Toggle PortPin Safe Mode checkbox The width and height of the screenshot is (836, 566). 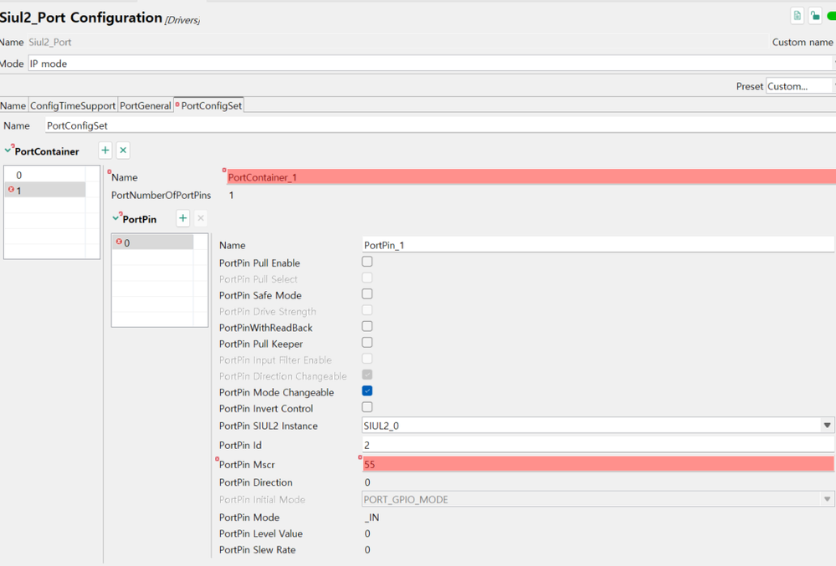tap(367, 294)
